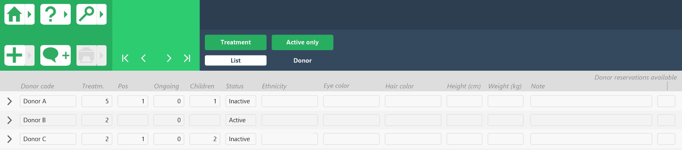This screenshot has width=682, height=150.
Task: Switch to the List tab
Action: coord(236,60)
